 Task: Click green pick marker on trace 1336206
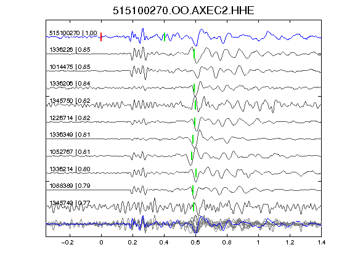pyautogui.click(x=194, y=88)
